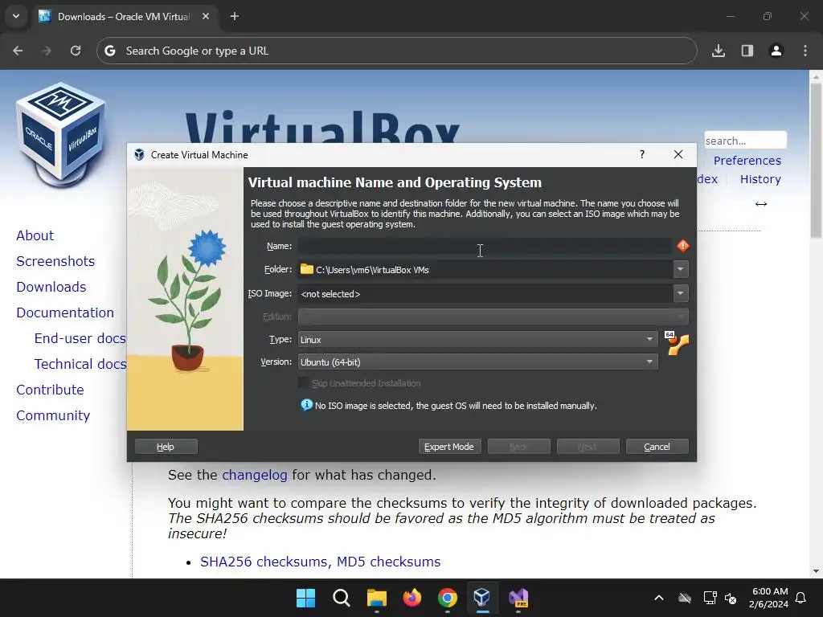Open MD5 checksums link
823x617 pixels.
pyautogui.click(x=388, y=562)
